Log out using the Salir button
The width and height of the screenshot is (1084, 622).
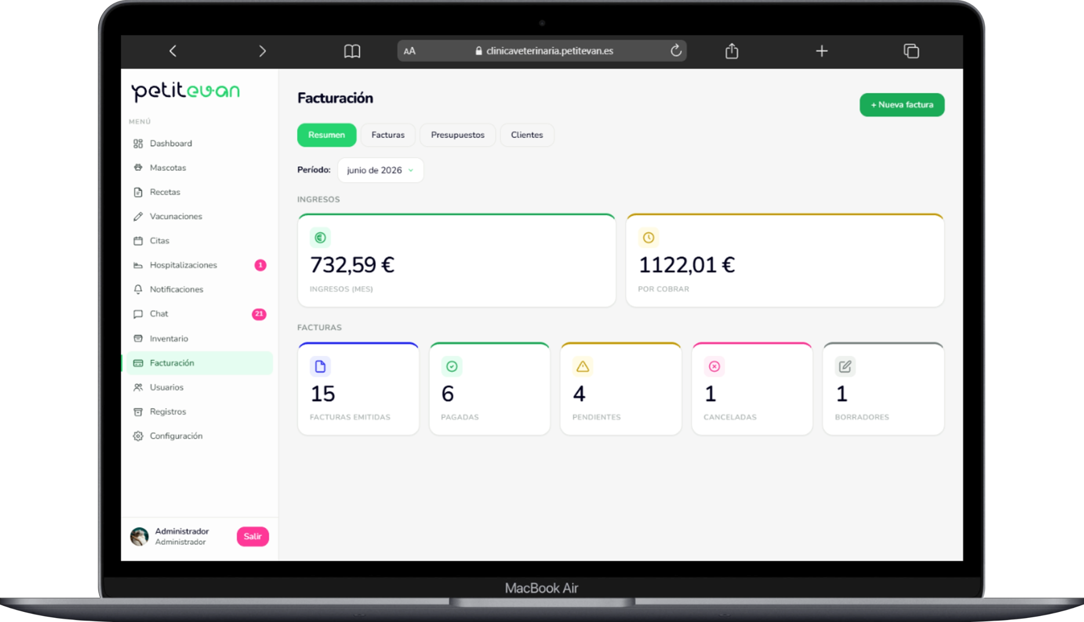(x=252, y=536)
